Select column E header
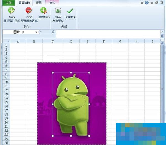Screen dimensions: 166x145 [x=87, y=41]
